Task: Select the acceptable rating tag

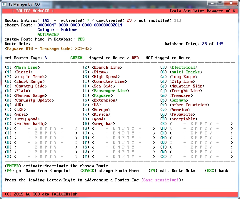Action: [179, 119]
